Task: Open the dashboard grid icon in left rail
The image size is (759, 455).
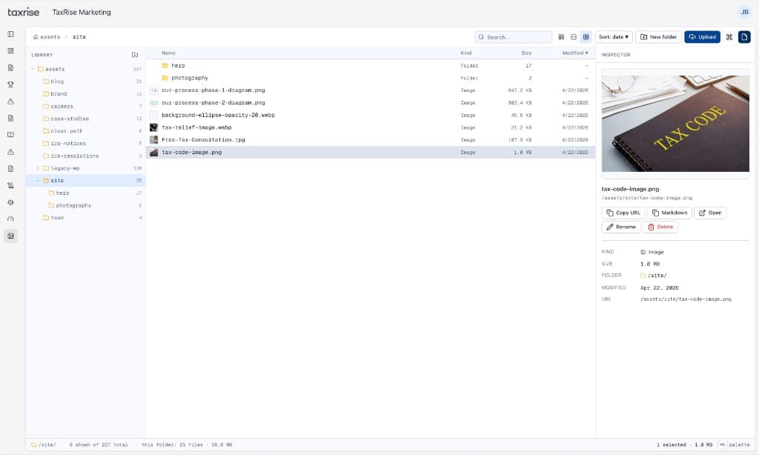Action: tap(10, 51)
